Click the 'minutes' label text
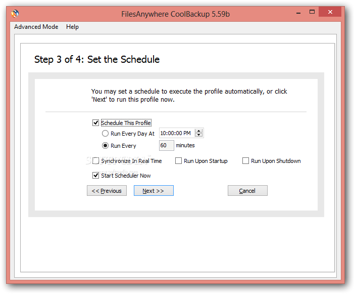 pyautogui.click(x=185, y=145)
